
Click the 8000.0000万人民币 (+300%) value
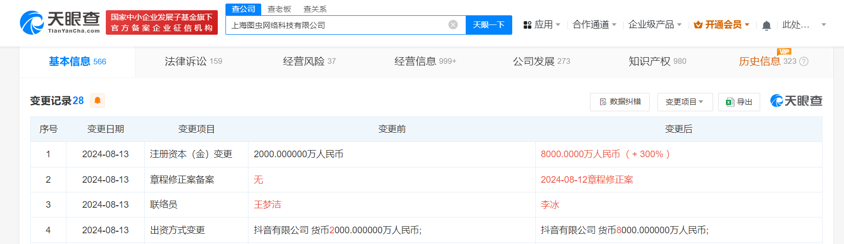(x=605, y=154)
